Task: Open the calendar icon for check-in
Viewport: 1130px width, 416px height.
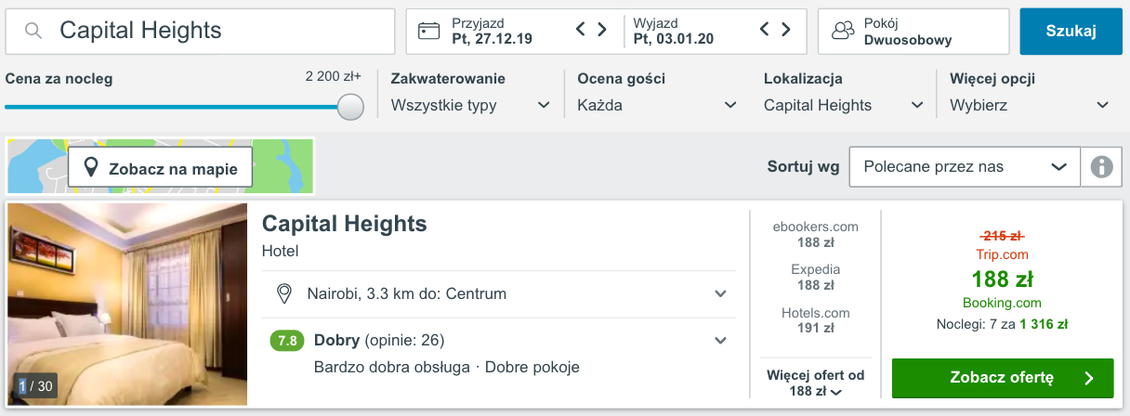Action: [x=428, y=31]
